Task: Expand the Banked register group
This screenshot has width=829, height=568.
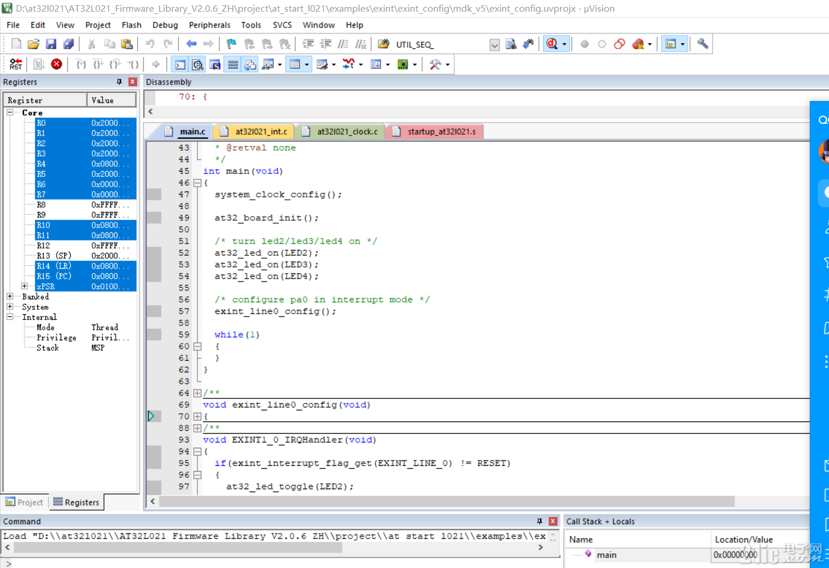Action: pyautogui.click(x=10, y=297)
